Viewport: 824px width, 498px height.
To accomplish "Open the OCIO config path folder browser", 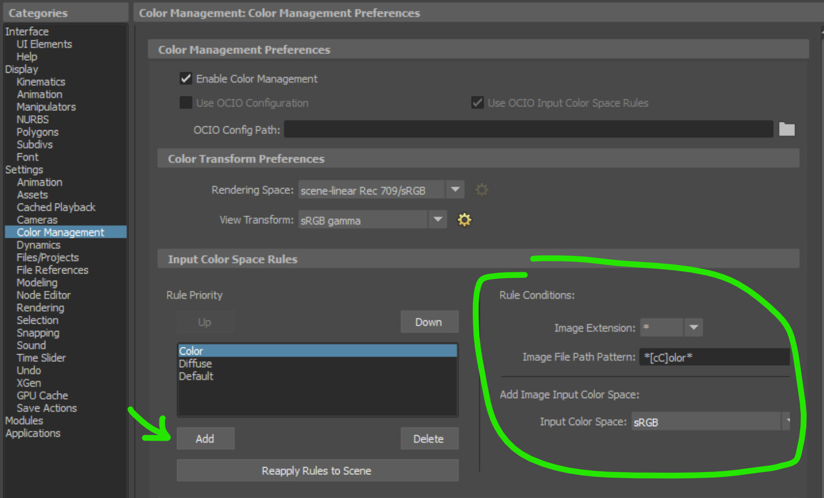I will tap(786, 129).
